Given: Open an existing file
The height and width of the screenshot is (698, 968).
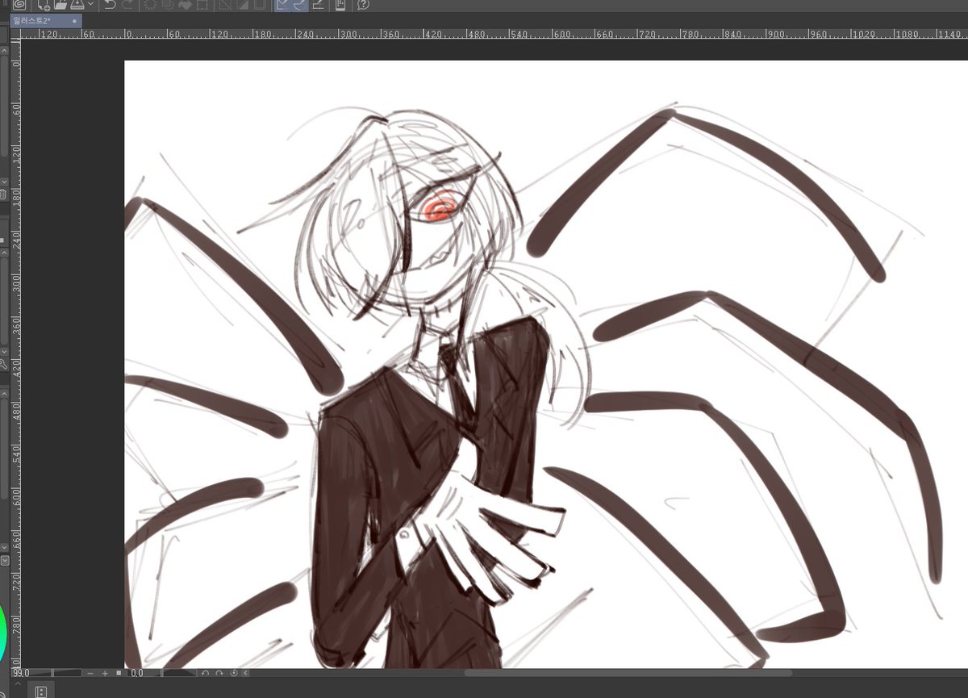Looking at the screenshot, I should 60,5.
